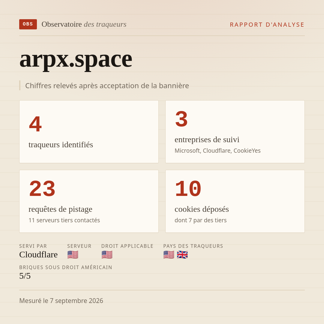Click the US flag under Serveur
This screenshot has width=324, height=324.
(x=73, y=255)
